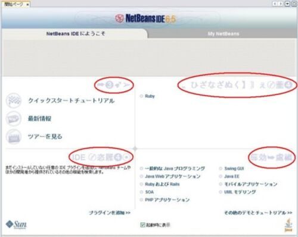This screenshot has height=237, width=298.
Task: Maximize the editor window button
Action: pos(294,4)
